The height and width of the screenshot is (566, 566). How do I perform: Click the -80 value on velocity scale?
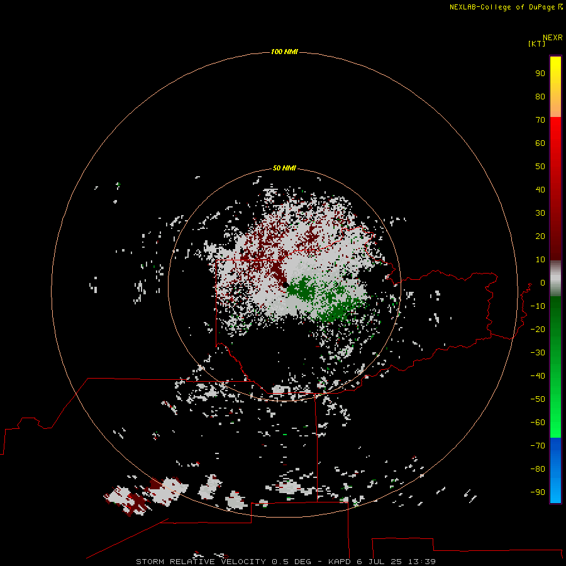pos(538,469)
